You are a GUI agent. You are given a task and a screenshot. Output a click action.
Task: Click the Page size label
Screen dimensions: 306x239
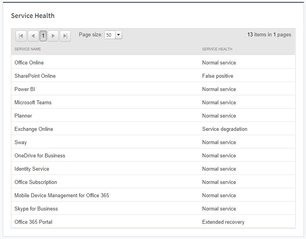click(x=91, y=35)
